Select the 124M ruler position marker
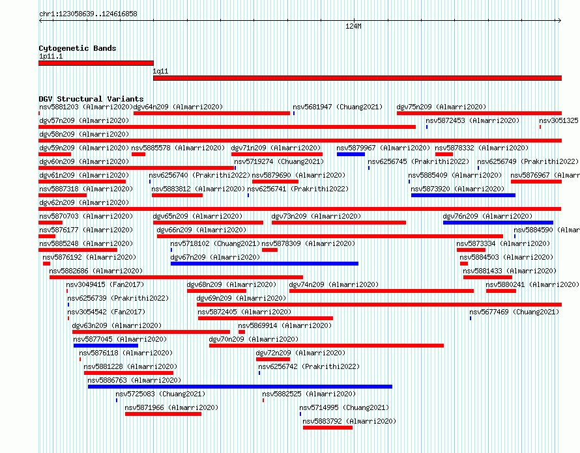Screen dimensions: 580x453 click(x=353, y=26)
